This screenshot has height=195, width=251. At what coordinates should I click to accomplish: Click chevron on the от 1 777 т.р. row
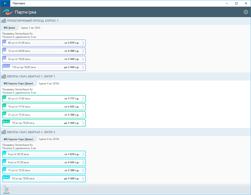83,99
